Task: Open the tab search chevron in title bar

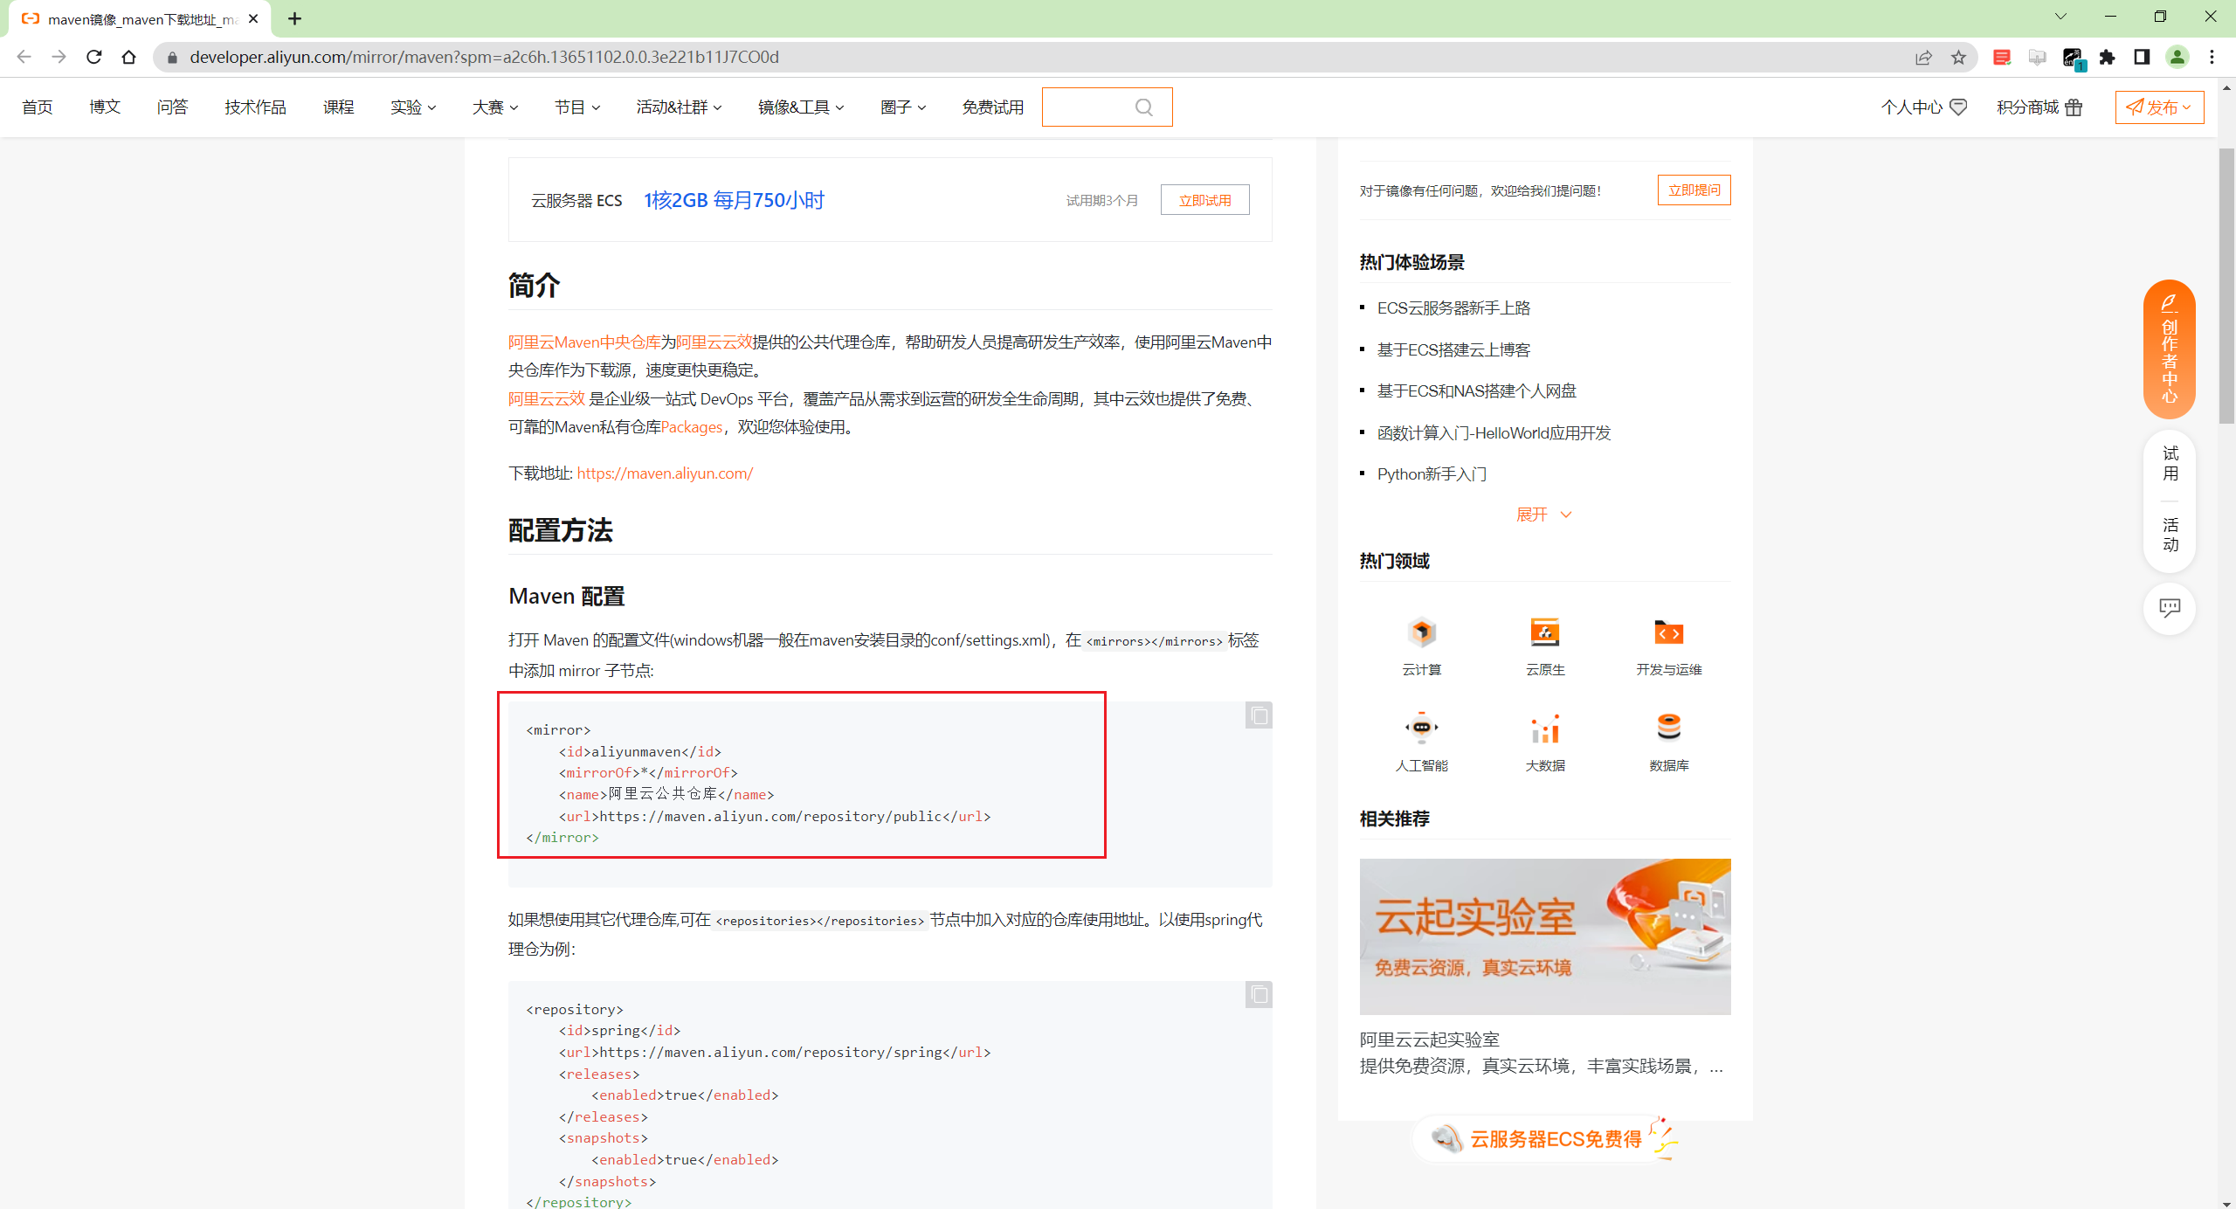Action: click(x=2060, y=17)
